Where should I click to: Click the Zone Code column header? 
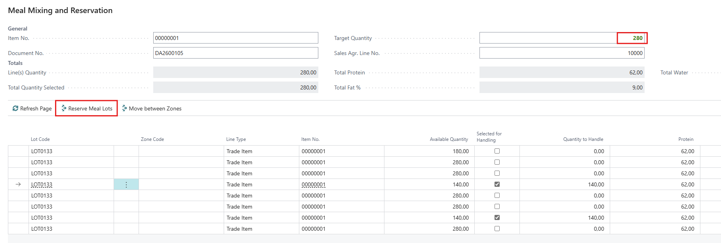pyautogui.click(x=152, y=139)
